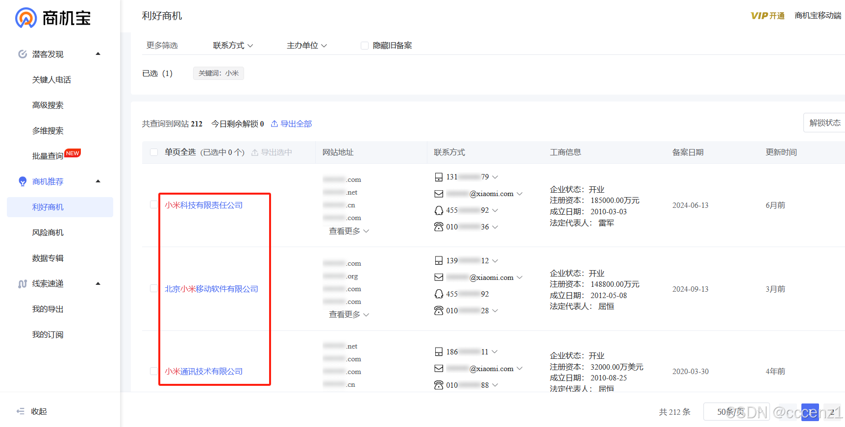Click 法定代表人 雷军 text

582,223
